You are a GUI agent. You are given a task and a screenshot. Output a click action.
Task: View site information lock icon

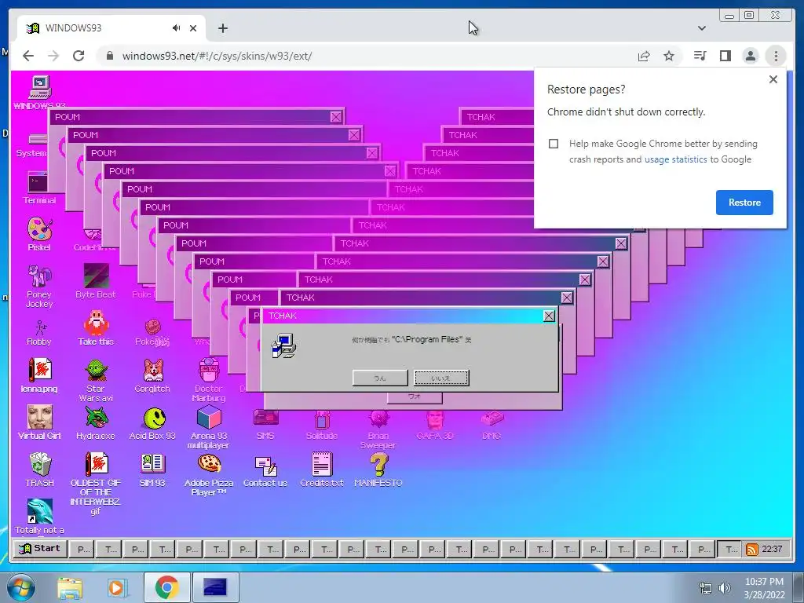[x=109, y=56]
